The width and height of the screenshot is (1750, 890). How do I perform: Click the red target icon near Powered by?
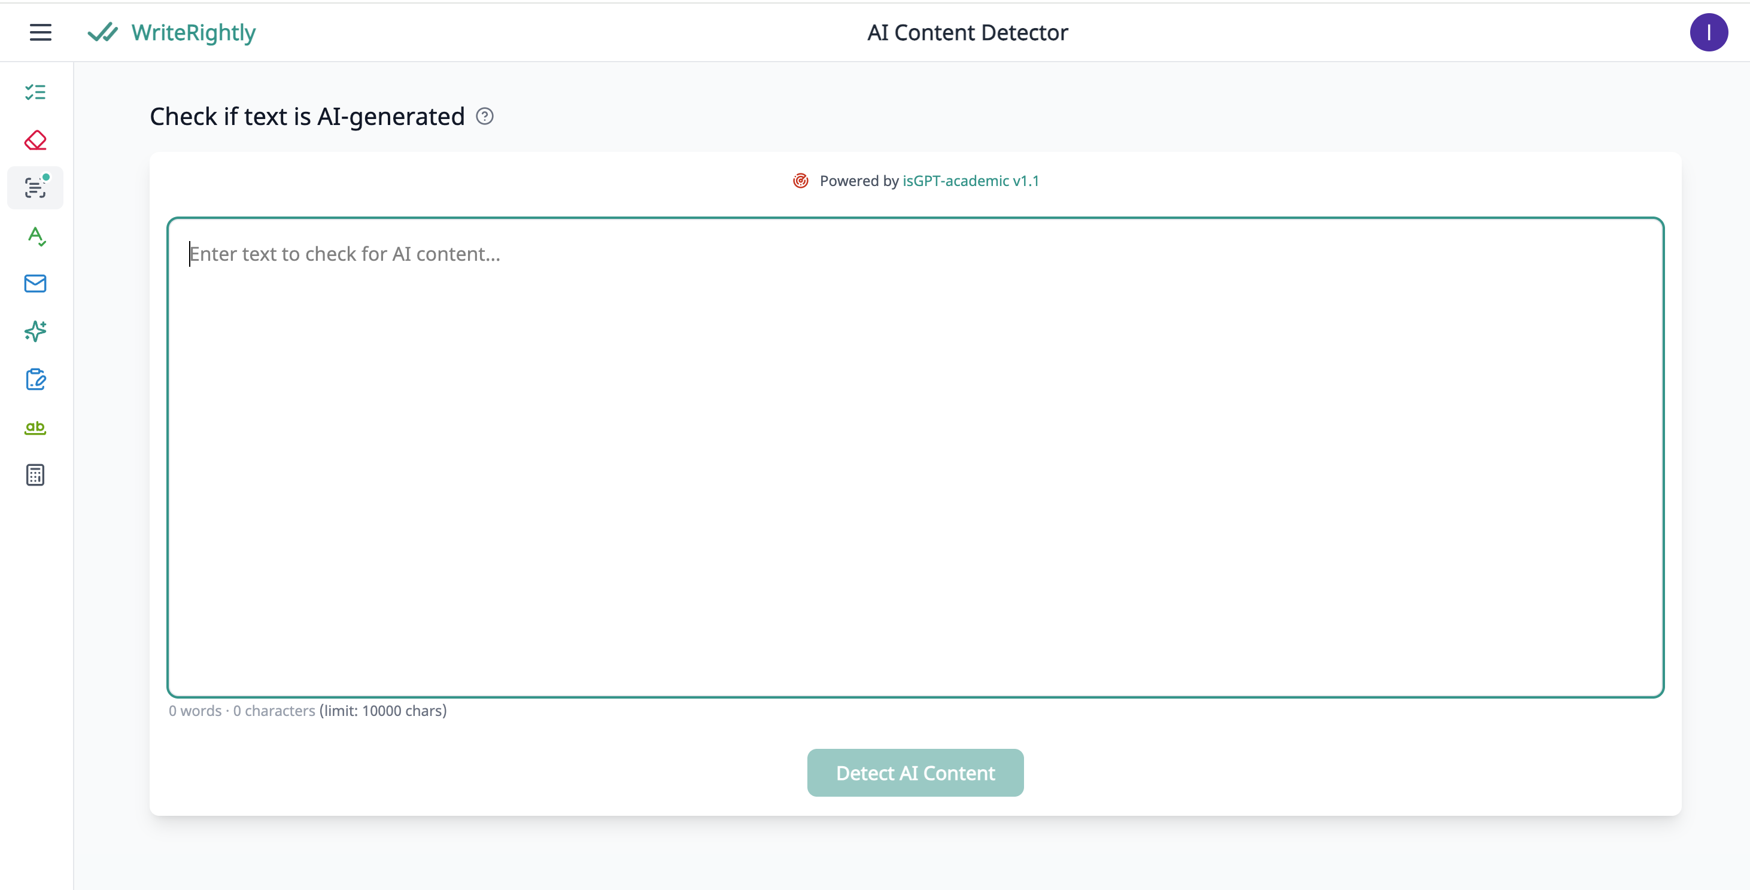[x=801, y=181]
